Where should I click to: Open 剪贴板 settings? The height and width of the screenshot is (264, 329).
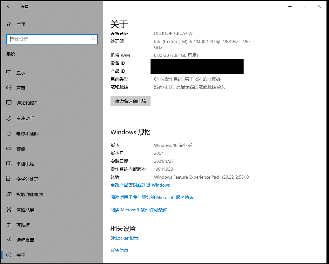tap(52, 225)
